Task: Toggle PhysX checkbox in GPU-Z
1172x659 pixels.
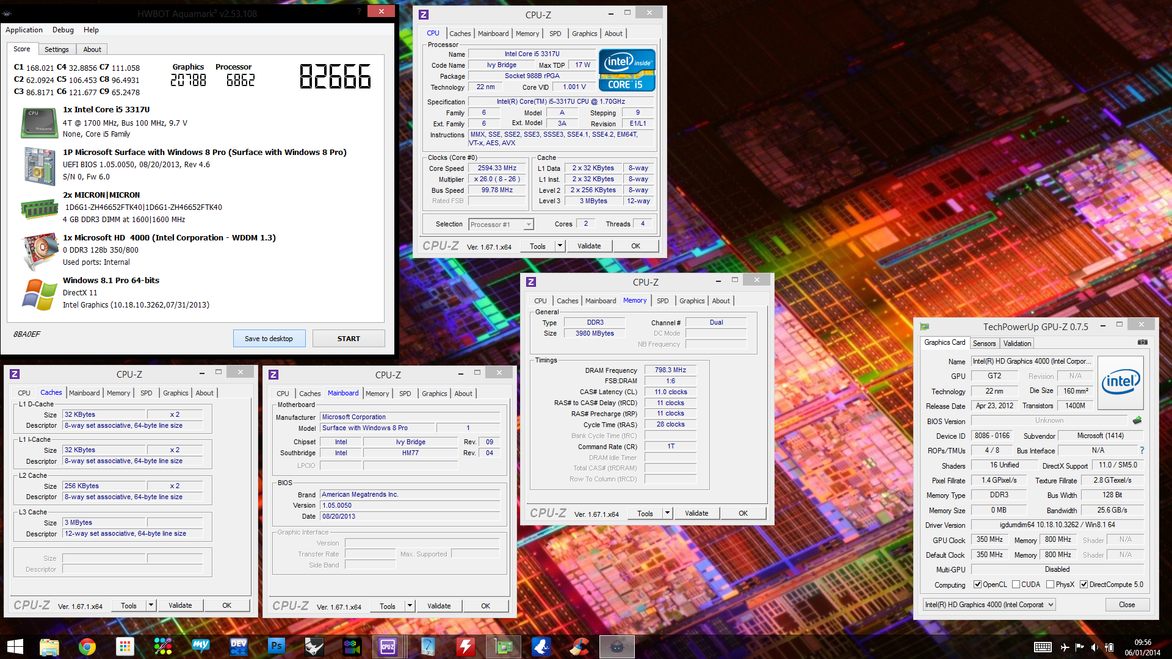Action: [x=1050, y=585]
